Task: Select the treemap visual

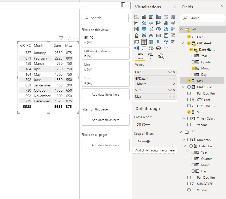Action: coord(173,29)
